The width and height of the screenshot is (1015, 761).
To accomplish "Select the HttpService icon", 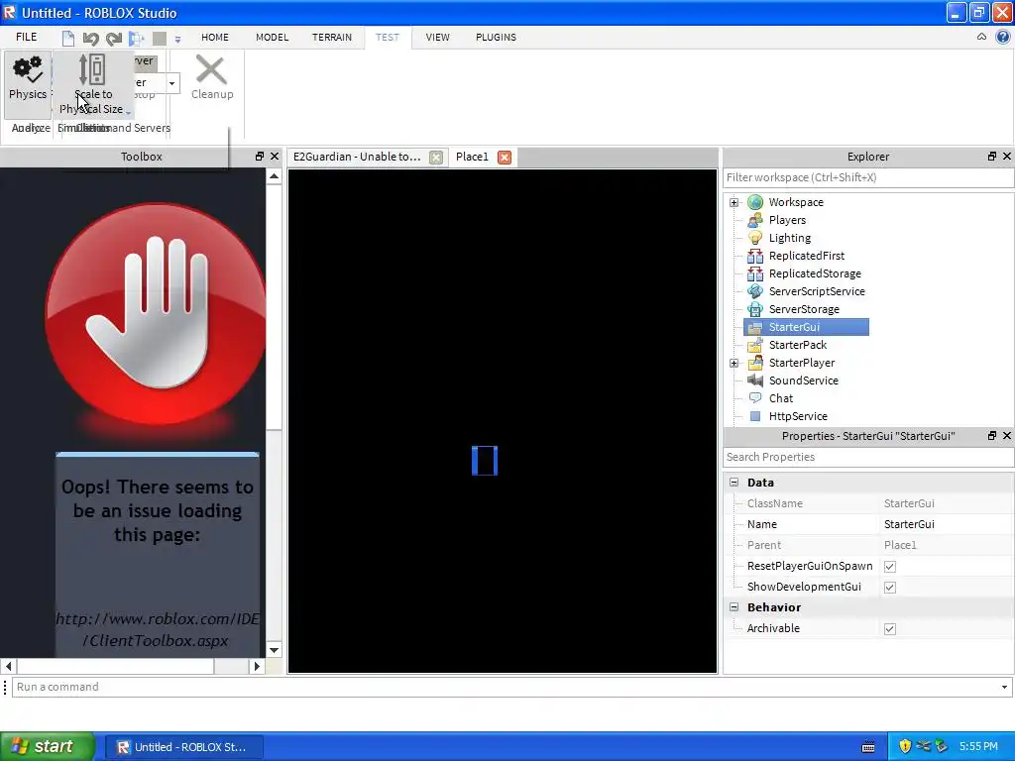I will [x=754, y=416].
